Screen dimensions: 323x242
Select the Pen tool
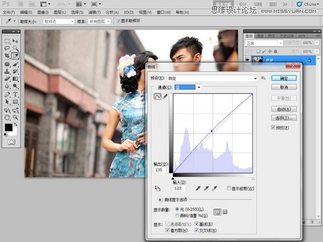coord(7,94)
